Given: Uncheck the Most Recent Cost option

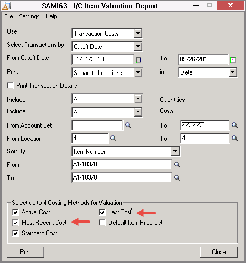Looking at the screenshot, I should [x=15, y=223].
